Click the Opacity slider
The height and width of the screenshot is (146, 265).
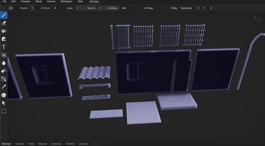point(86,8)
